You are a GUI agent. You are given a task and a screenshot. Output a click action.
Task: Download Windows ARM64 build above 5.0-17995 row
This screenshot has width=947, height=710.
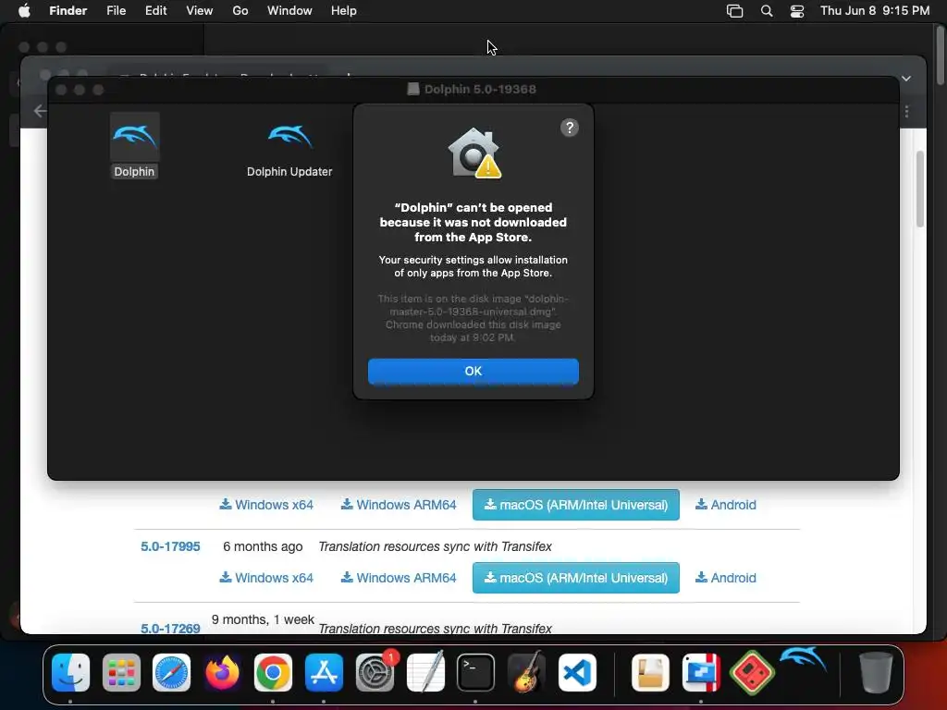pos(399,505)
